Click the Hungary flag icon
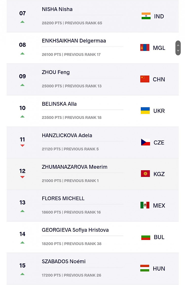 145,268
